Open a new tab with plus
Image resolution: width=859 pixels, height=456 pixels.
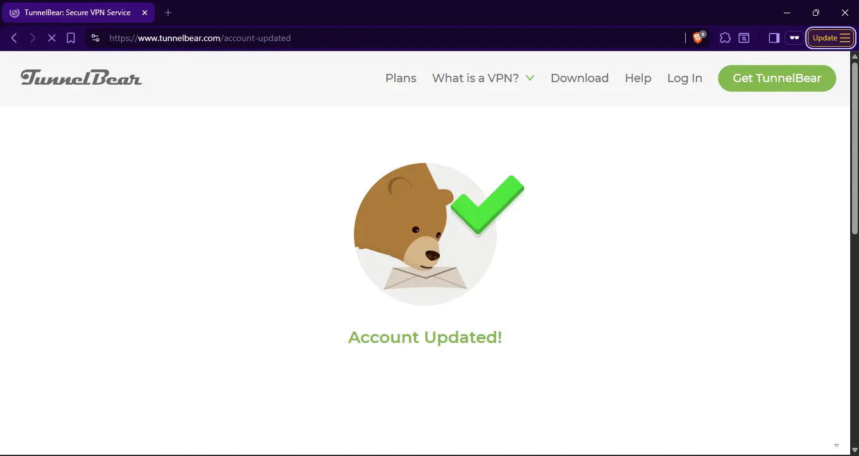(x=168, y=13)
